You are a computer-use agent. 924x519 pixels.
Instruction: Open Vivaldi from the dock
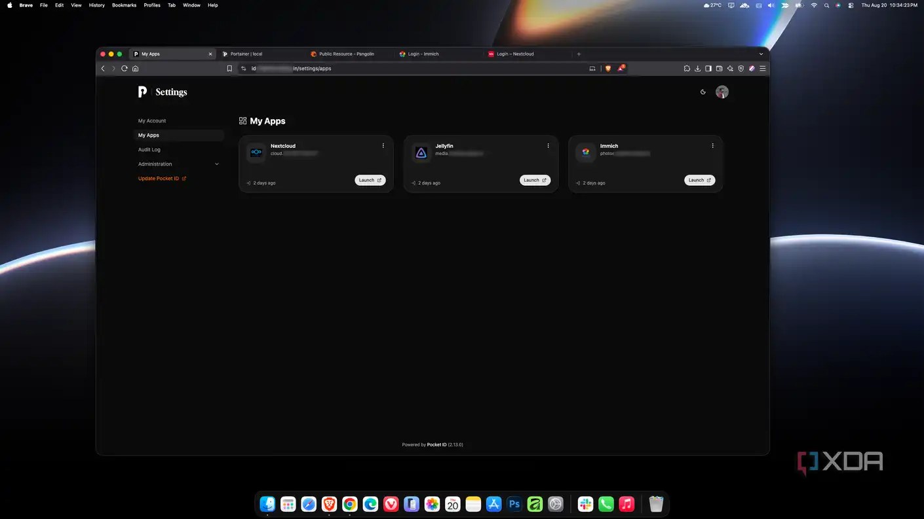pos(391,504)
